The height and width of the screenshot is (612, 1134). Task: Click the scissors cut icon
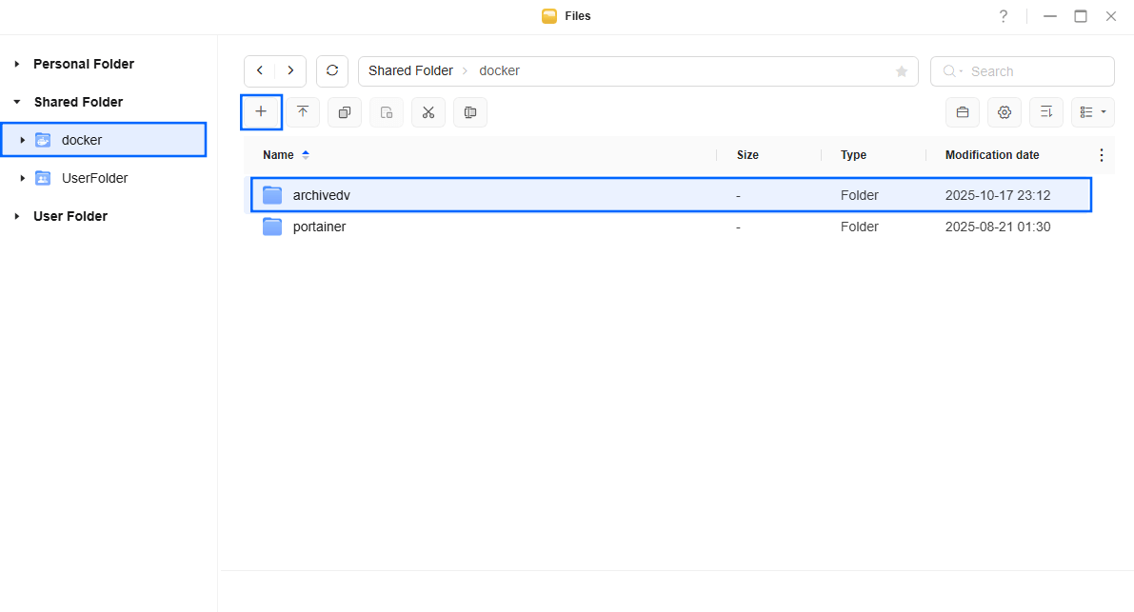tap(428, 112)
